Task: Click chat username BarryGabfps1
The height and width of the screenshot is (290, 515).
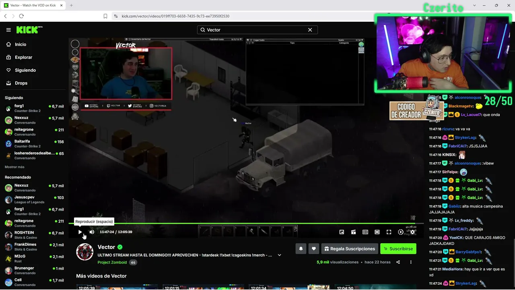Action: point(468,252)
